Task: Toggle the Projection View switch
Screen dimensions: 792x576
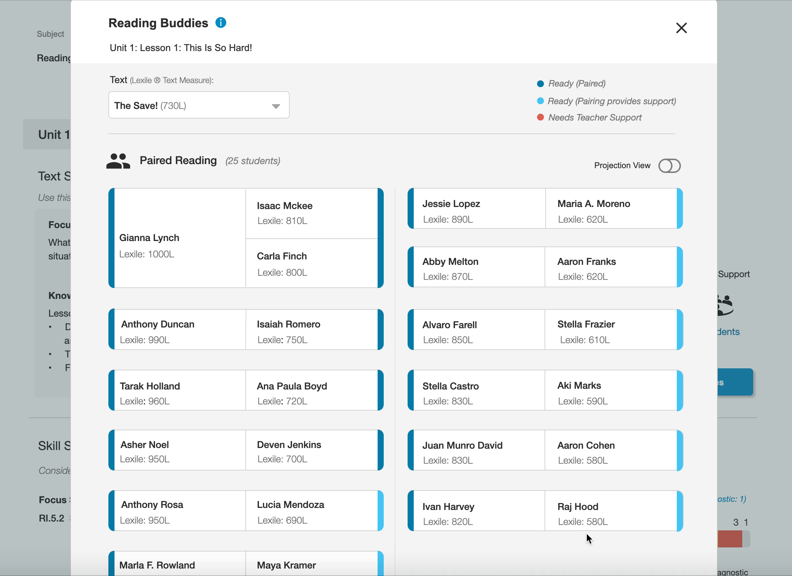Action: point(669,166)
